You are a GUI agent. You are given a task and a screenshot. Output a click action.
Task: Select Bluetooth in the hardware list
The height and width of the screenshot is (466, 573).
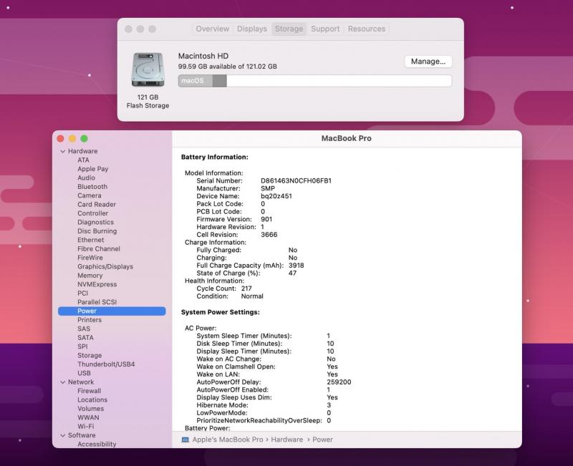pyautogui.click(x=92, y=187)
